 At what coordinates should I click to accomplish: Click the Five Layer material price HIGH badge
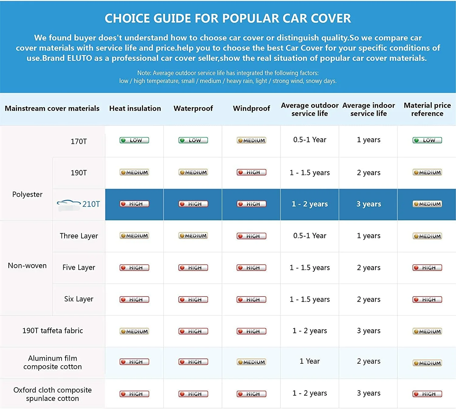click(x=427, y=268)
